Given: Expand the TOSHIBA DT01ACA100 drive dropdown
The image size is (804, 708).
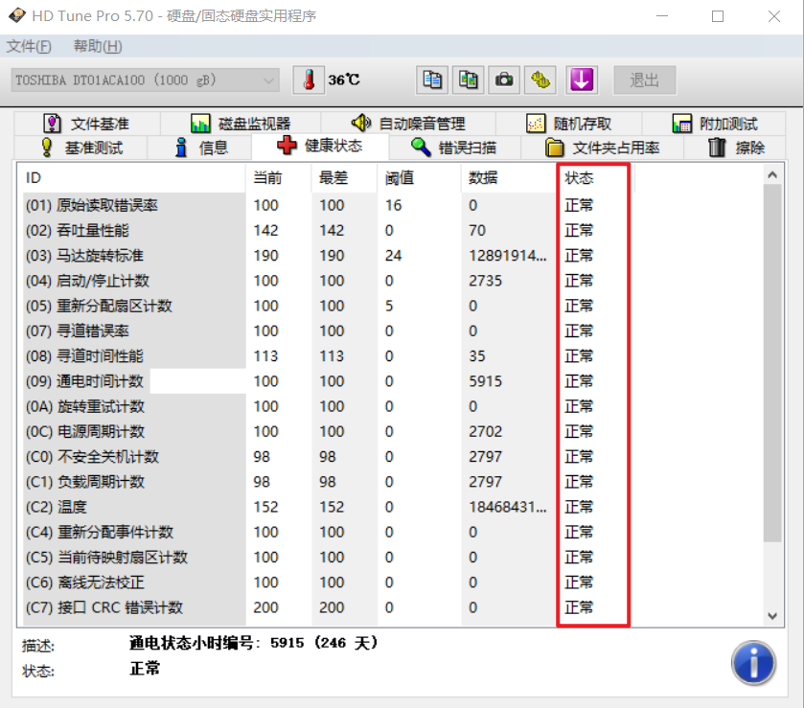Looking at the screenshot, I should point(145,80).
